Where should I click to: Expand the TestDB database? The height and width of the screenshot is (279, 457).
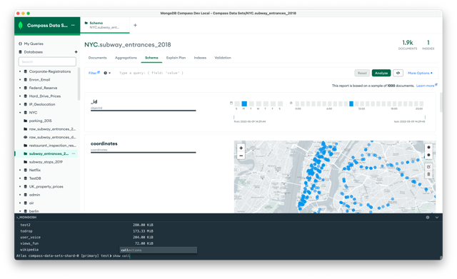(x=20, y=178)
